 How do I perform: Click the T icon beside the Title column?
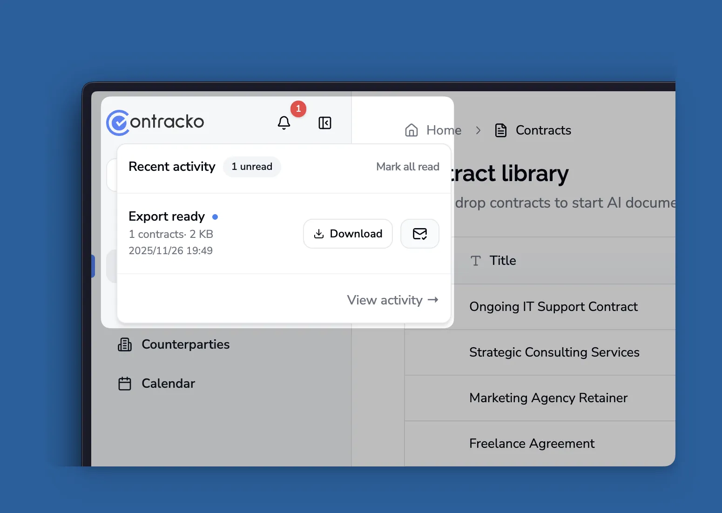tap(475, 261)
